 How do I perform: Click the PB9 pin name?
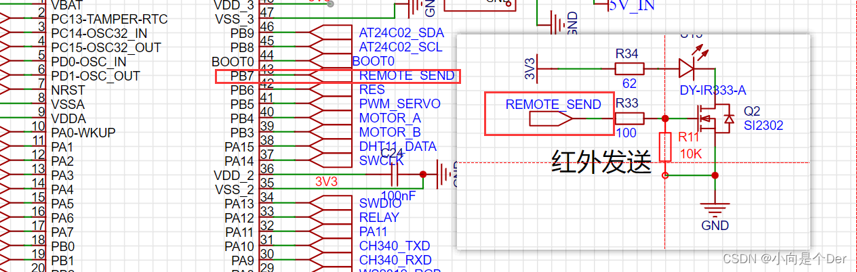(242, 32)
